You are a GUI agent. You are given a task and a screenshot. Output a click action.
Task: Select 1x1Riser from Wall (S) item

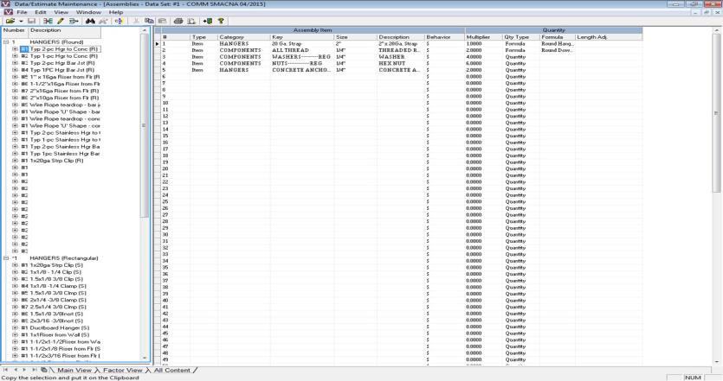[x=60, y=334]
